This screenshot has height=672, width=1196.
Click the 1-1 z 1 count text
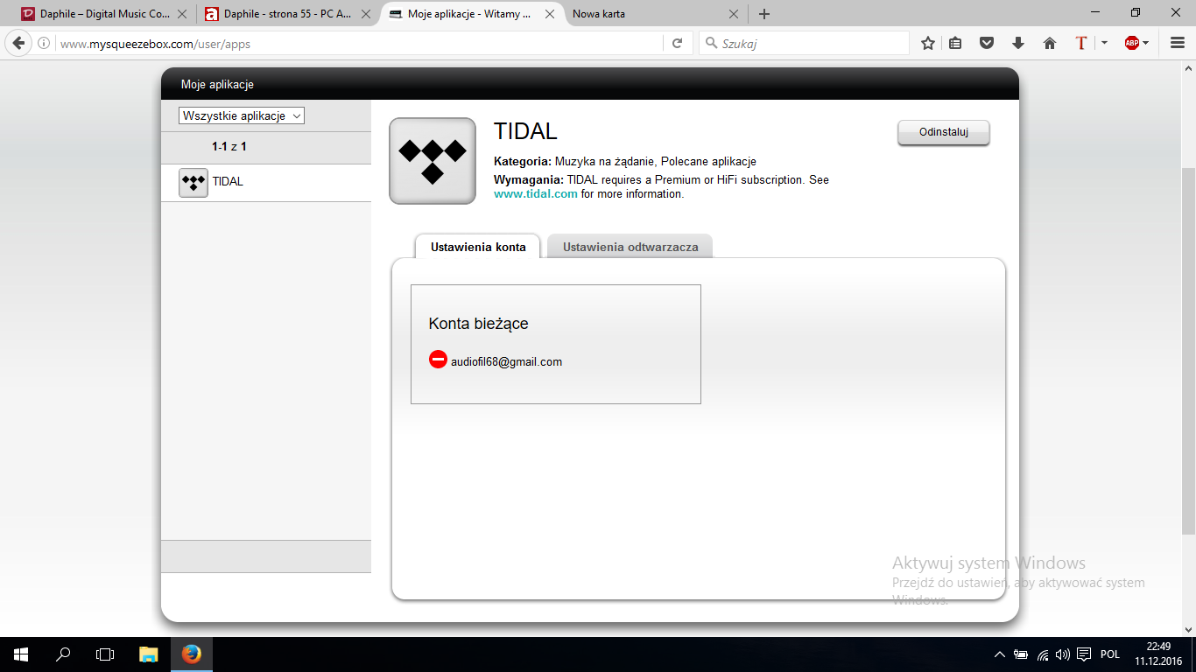tap(229, 147)
